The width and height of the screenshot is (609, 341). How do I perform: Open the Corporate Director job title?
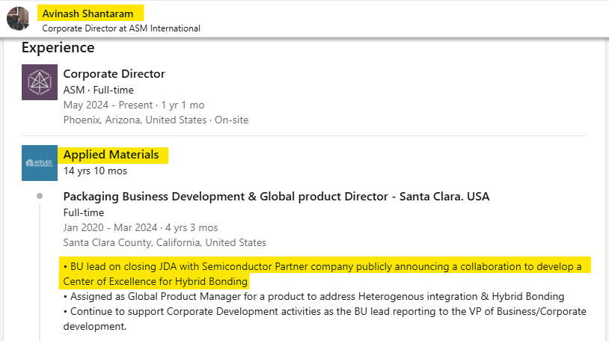coord(114,74)
